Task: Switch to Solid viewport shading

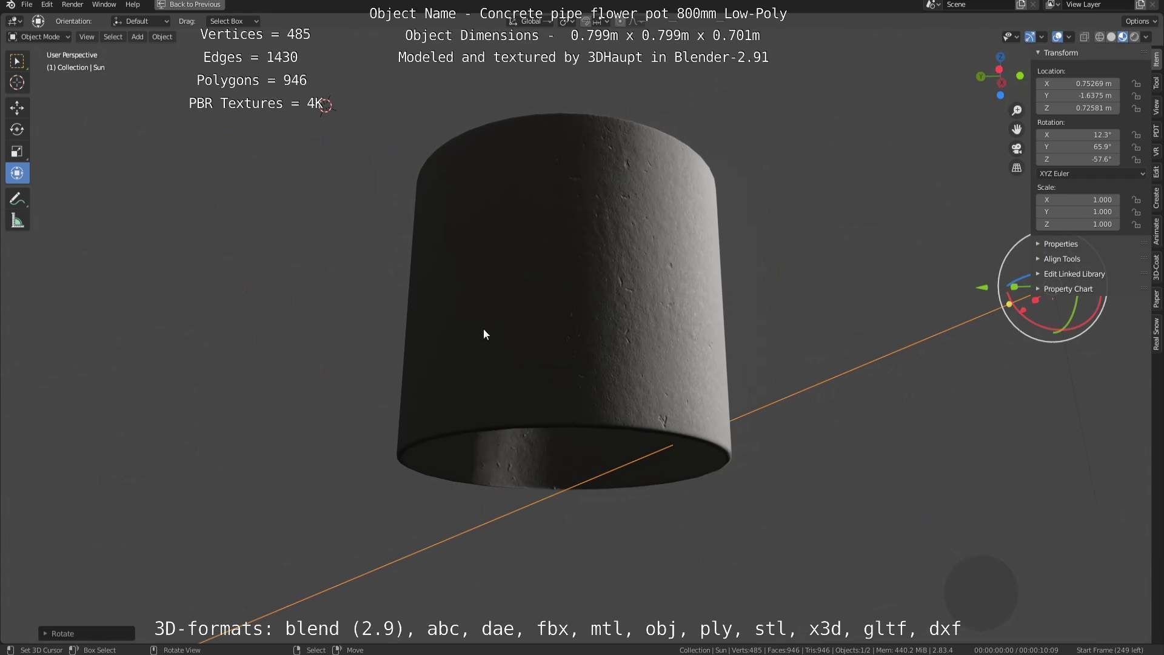Action: [x=1111, y=37]
